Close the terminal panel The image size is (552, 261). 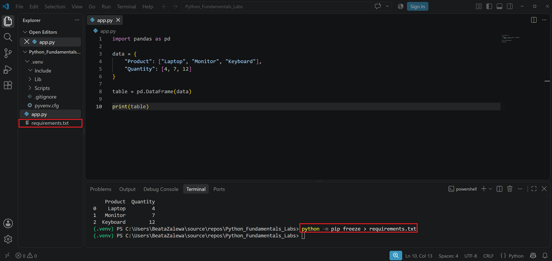[x=544, y=189]
